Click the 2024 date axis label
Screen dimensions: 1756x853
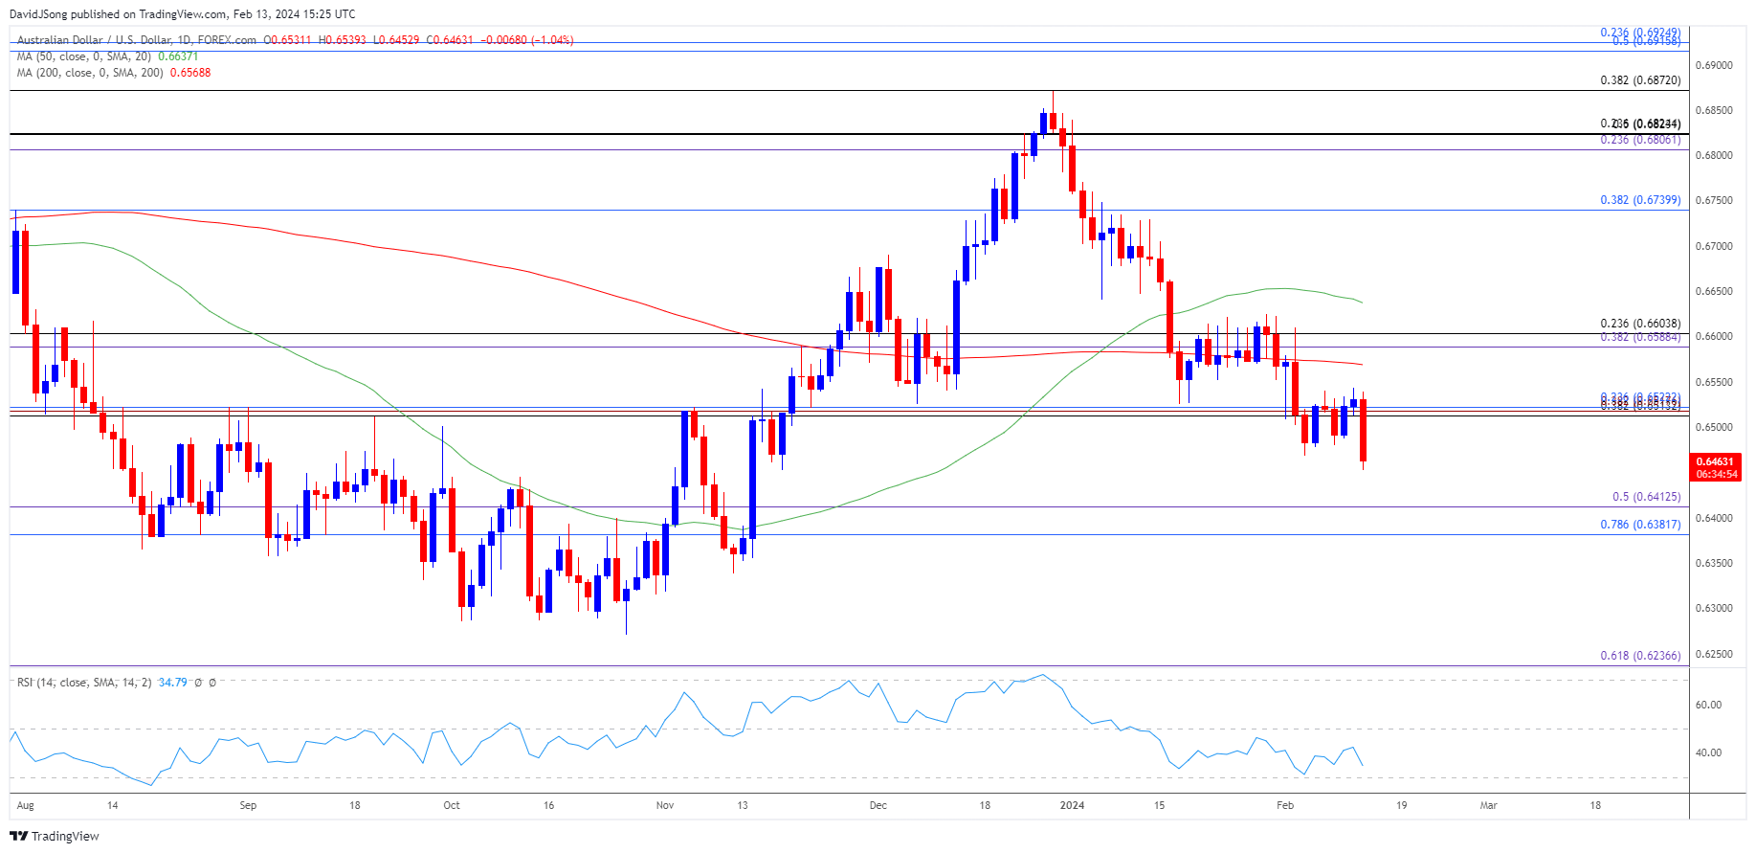(x=1073, y=805)
